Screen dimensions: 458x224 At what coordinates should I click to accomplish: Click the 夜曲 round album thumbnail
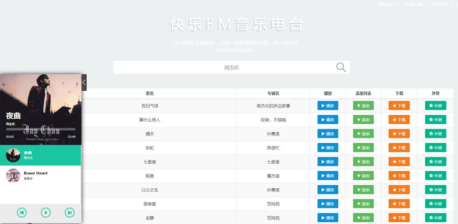point(13,155)
